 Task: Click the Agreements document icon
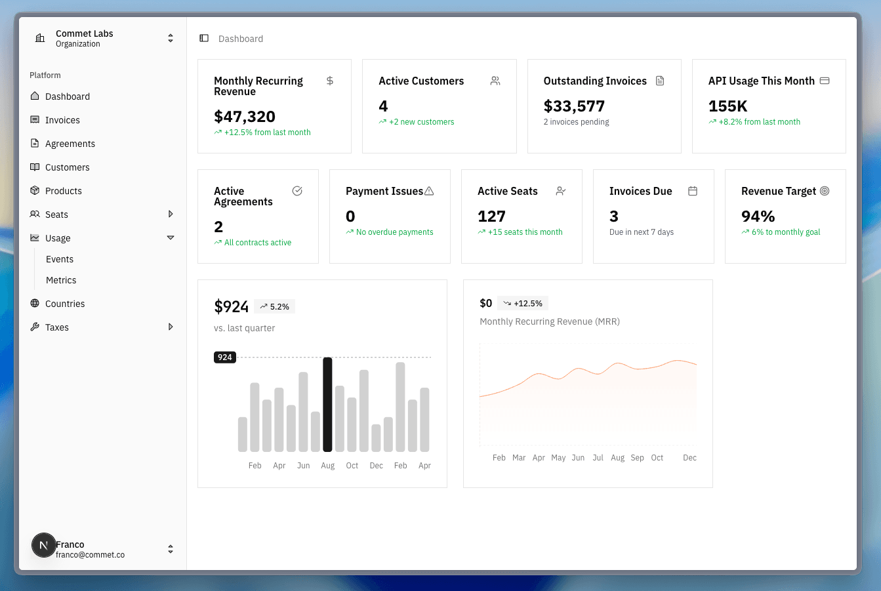(35, 144)
